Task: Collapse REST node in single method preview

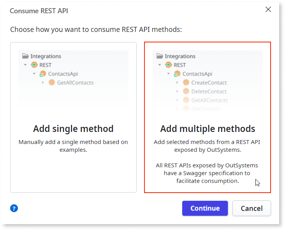Action: pyautogui.click(x=25, y=65)
